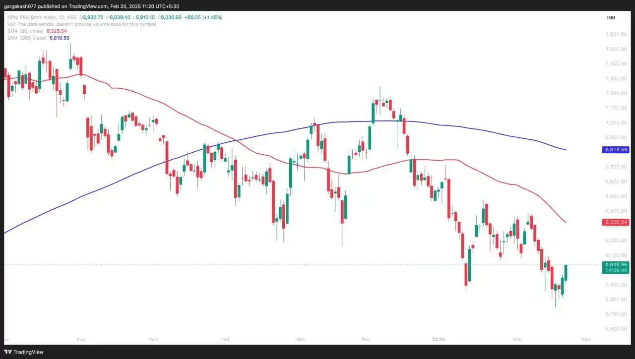Screen dimensions: 635x359
Task: Click the 6,325.54 value in SMA 50 legend
Action: tap(57, 31)
